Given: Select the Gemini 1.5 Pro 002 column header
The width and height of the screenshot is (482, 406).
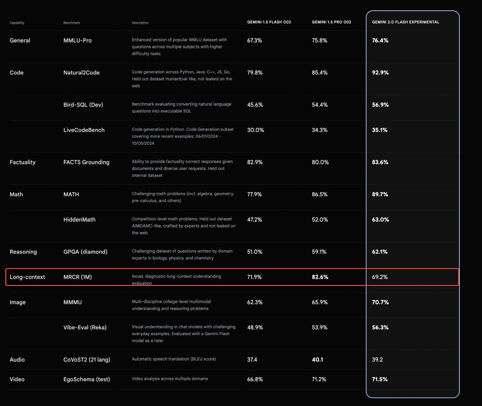Looking at the screenshot, I should pyautogui.click(x=332, y=22).
